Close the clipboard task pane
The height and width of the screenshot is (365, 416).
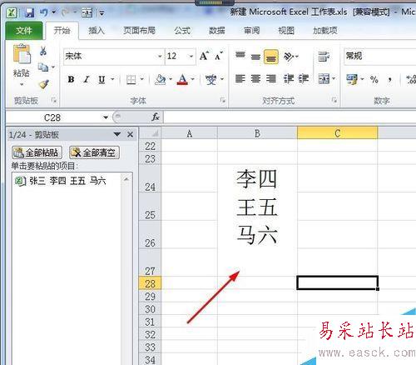[x=130, y=135]
